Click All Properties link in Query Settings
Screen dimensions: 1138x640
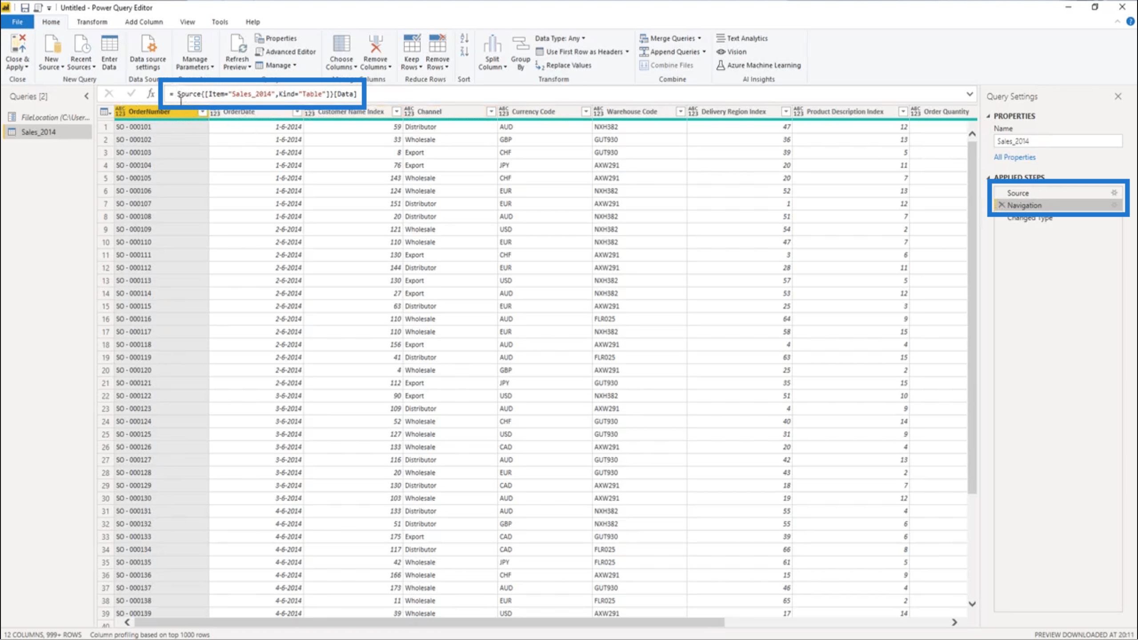click(1014, 157)
